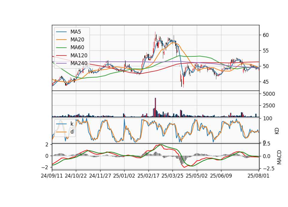
Task: Click the MACD axis title
Action: [279, 157]
